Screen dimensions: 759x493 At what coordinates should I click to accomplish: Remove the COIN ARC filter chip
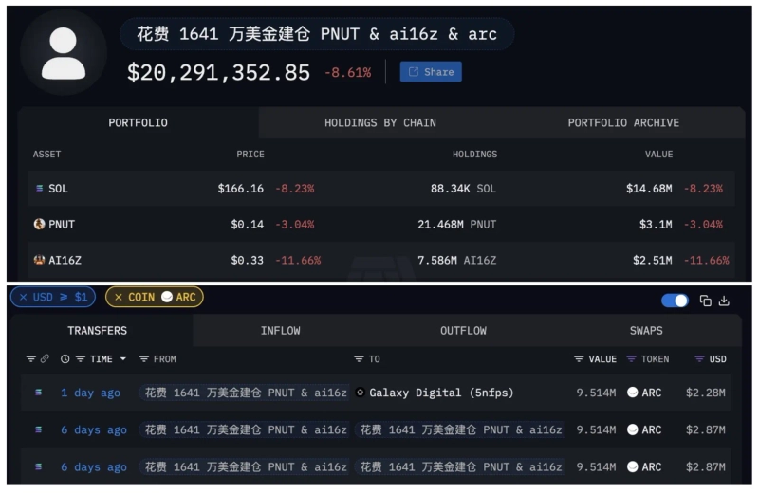tap(119, 297)
